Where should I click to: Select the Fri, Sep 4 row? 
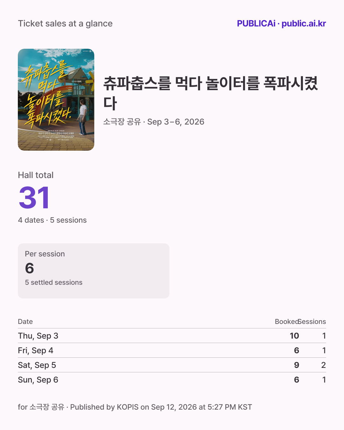coord(172,350)
